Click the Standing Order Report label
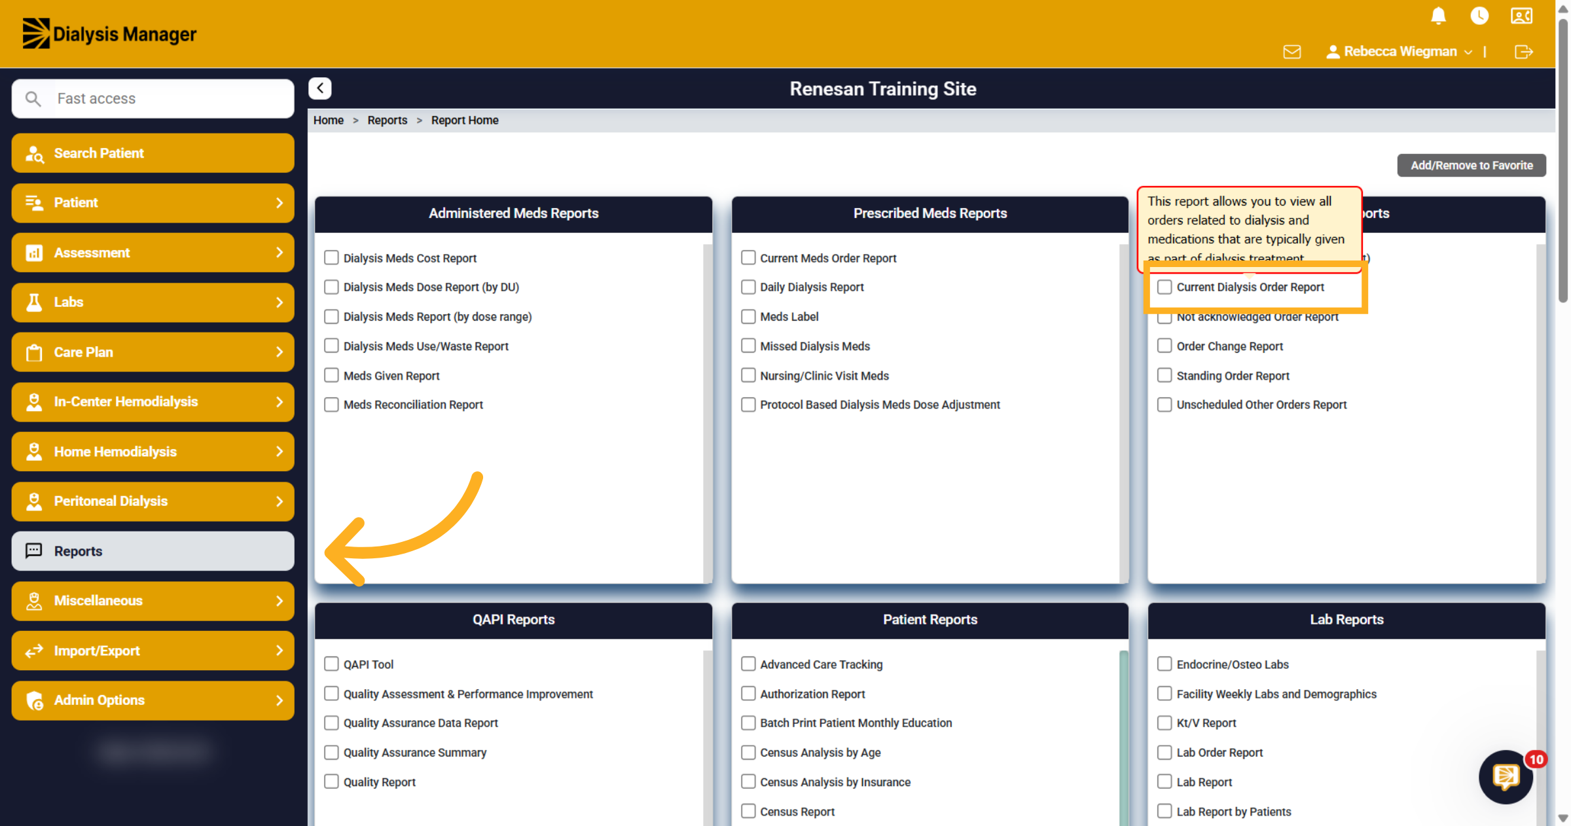Screen dimensions: 1571x826 point(1233,376)
